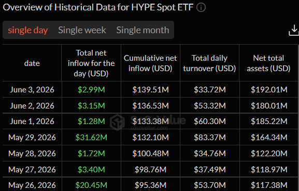This screenshot has height=191, width=299.
Task: Switch to the Single week tab
Action: point(82,30)
